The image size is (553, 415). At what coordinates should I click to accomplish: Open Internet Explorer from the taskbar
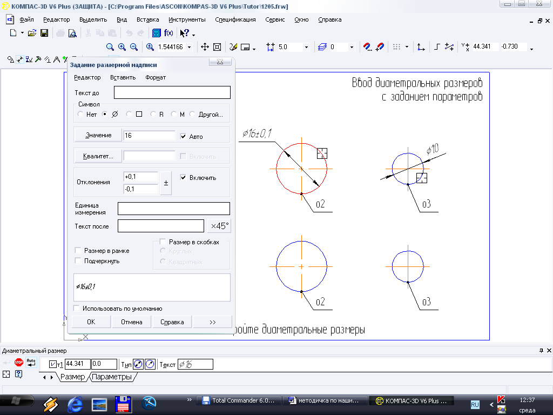(x=75, y=404)
